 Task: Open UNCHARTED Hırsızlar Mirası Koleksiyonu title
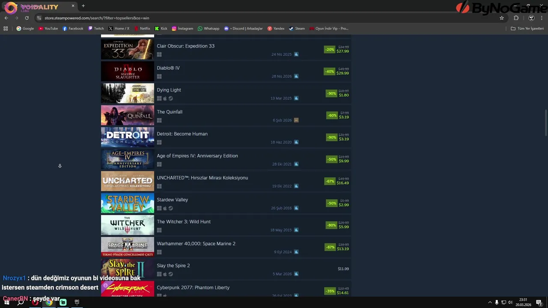(203, 178)
